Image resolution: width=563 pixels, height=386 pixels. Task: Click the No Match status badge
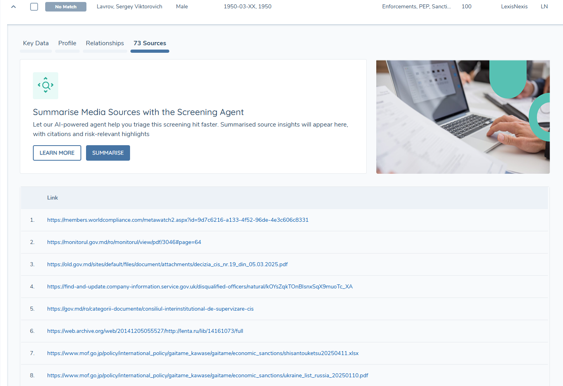tap(66, 7)
